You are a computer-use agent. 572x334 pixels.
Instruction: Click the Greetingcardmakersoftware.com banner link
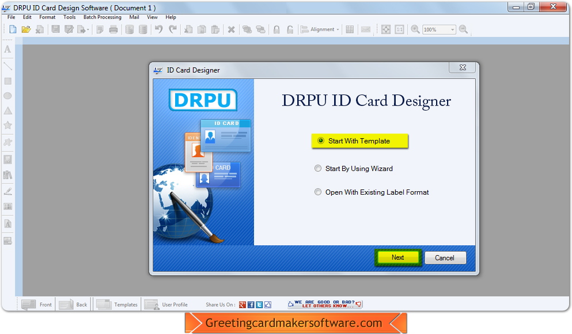point(296,323)
